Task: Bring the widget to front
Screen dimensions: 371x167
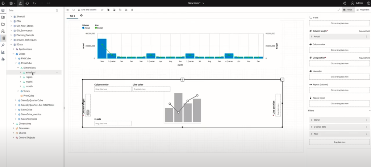Action: [108, 10]
